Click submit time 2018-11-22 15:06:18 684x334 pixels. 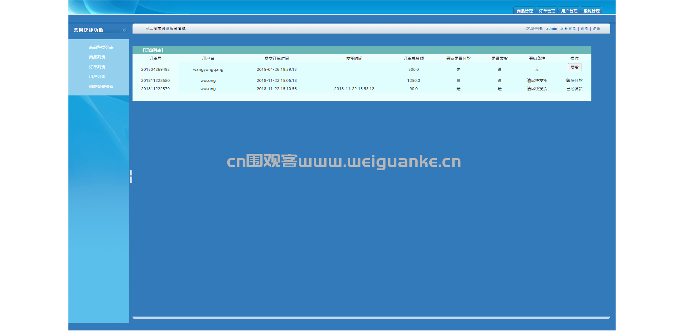(277, 80)
